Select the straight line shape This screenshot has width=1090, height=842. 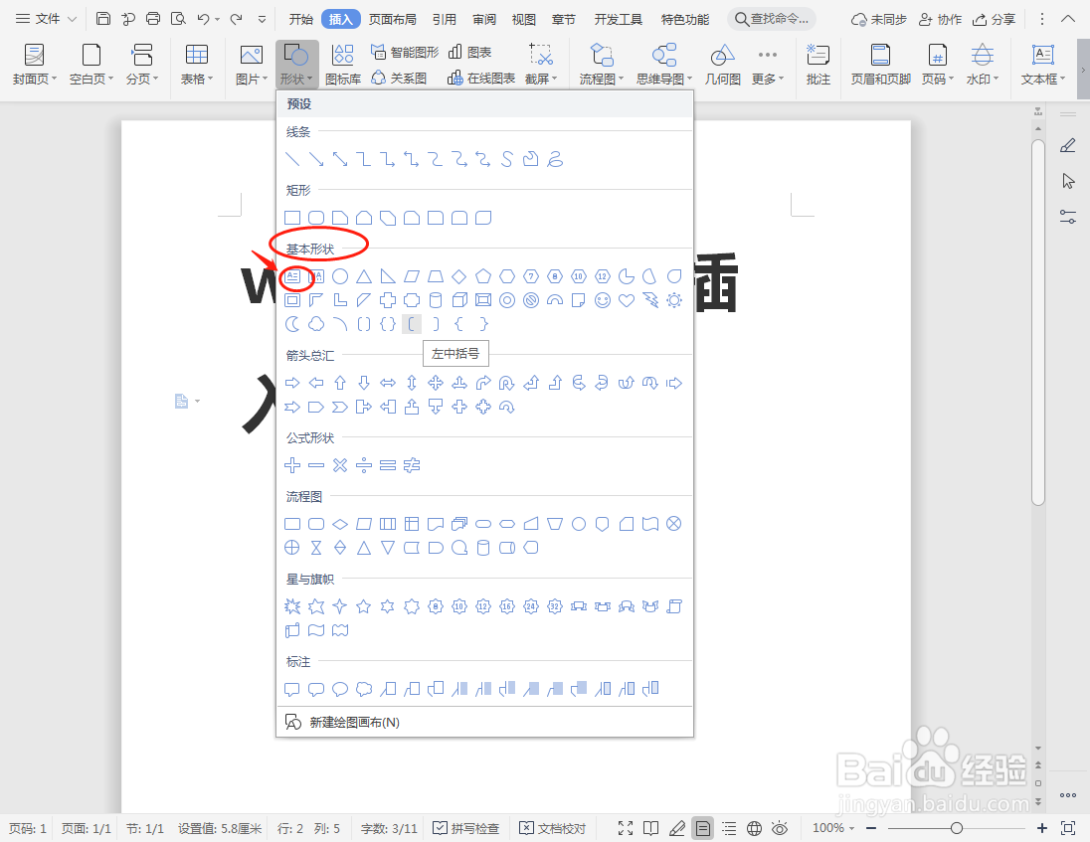(x=292, y=159)
